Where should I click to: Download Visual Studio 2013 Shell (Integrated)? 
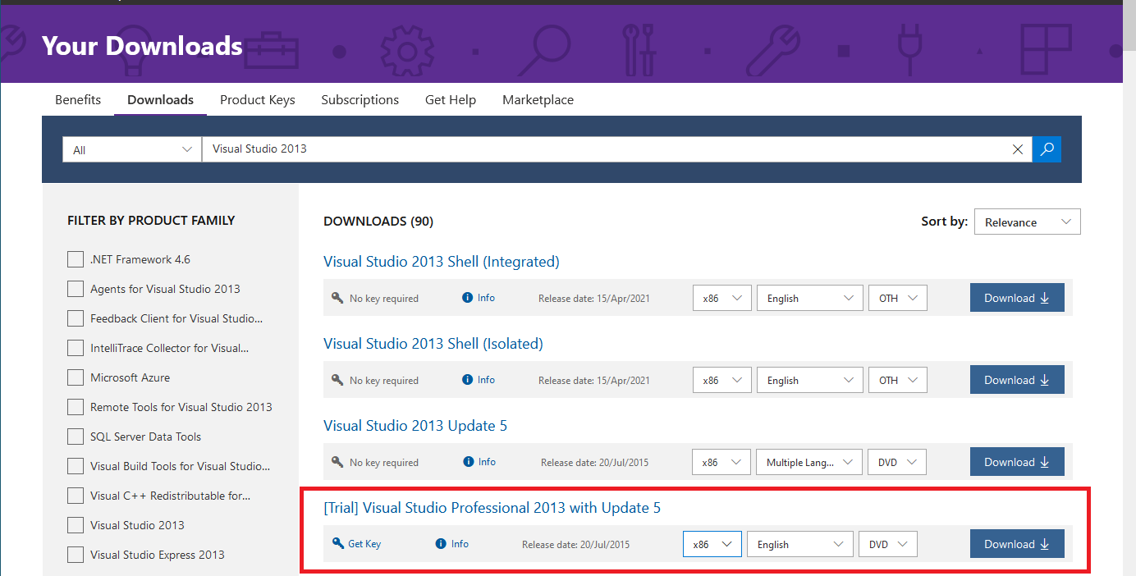[x=1017, y=298]
